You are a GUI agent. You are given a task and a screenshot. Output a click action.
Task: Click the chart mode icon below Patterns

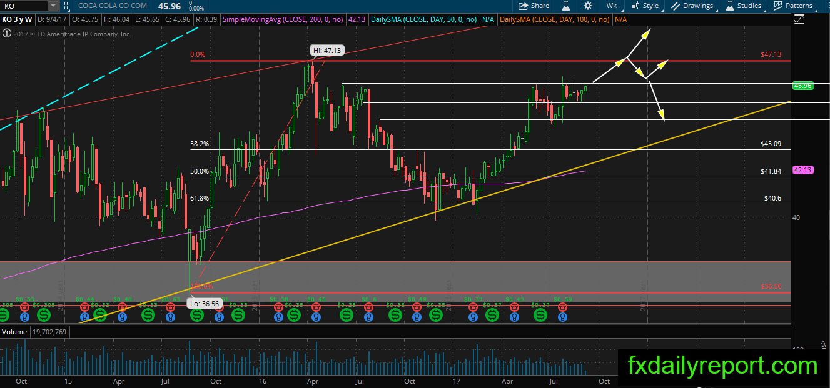point(799,20)
